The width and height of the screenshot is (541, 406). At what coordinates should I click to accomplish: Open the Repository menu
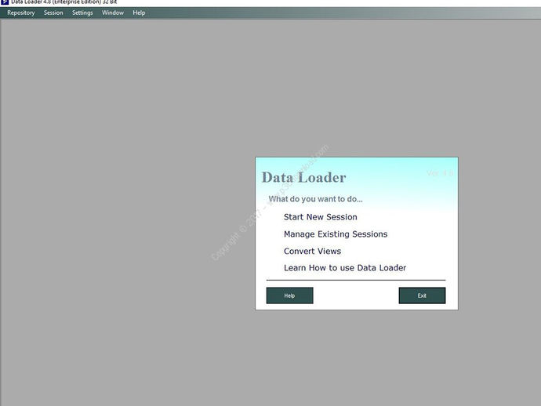click(21, 13)
